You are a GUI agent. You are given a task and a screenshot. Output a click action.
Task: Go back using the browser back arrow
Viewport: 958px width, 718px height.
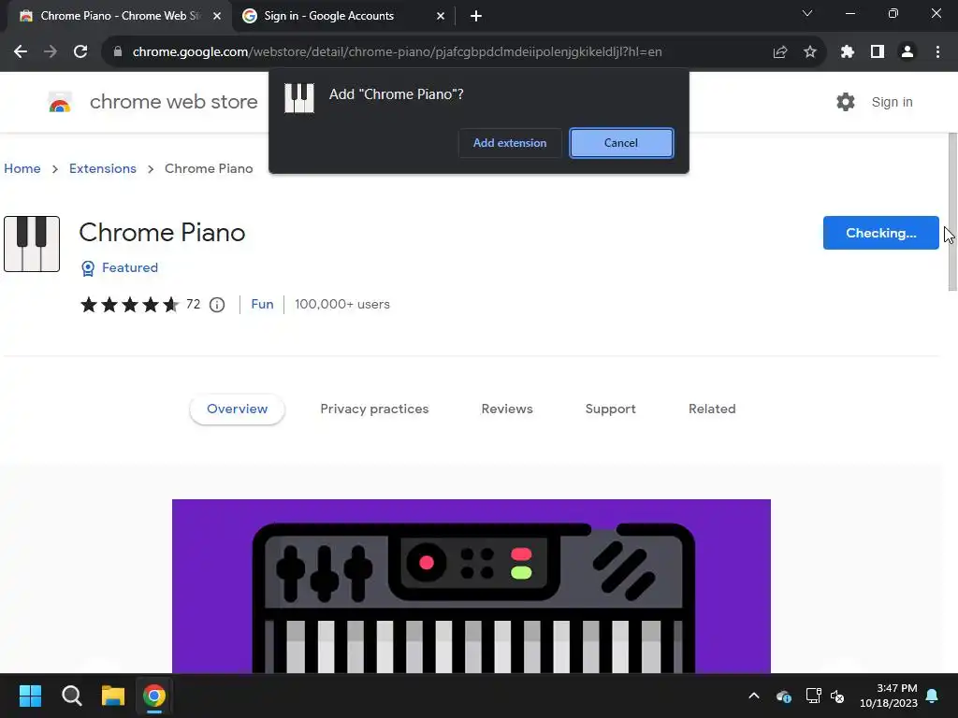21,52
